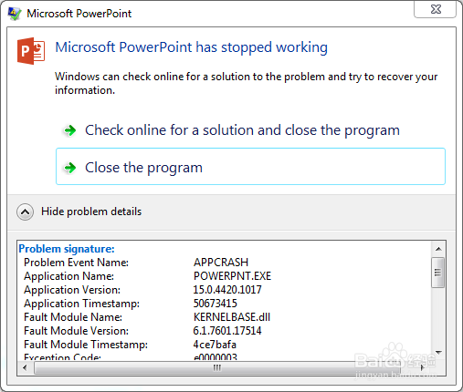
Task: Click the Fault Module Name label
Action: (x=73, y=317)
